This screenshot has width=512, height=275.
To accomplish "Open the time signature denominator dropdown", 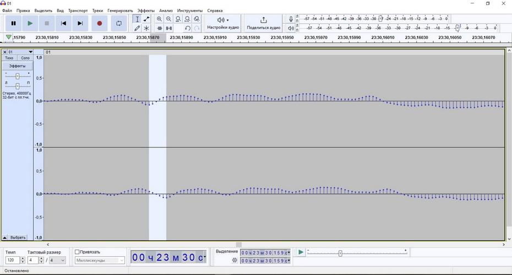I will (x=57, y=260).
